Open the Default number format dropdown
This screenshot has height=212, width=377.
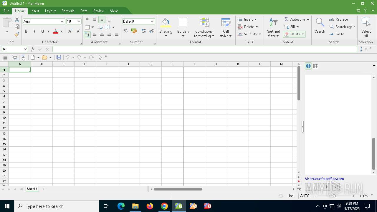(152, 21)
